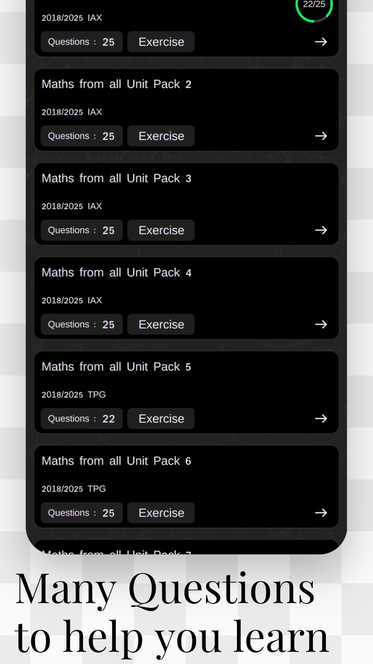This screenshot has width=373, height=664.
Task: Begin Exercise in Pack 5 card
Action: click(161, 418)
